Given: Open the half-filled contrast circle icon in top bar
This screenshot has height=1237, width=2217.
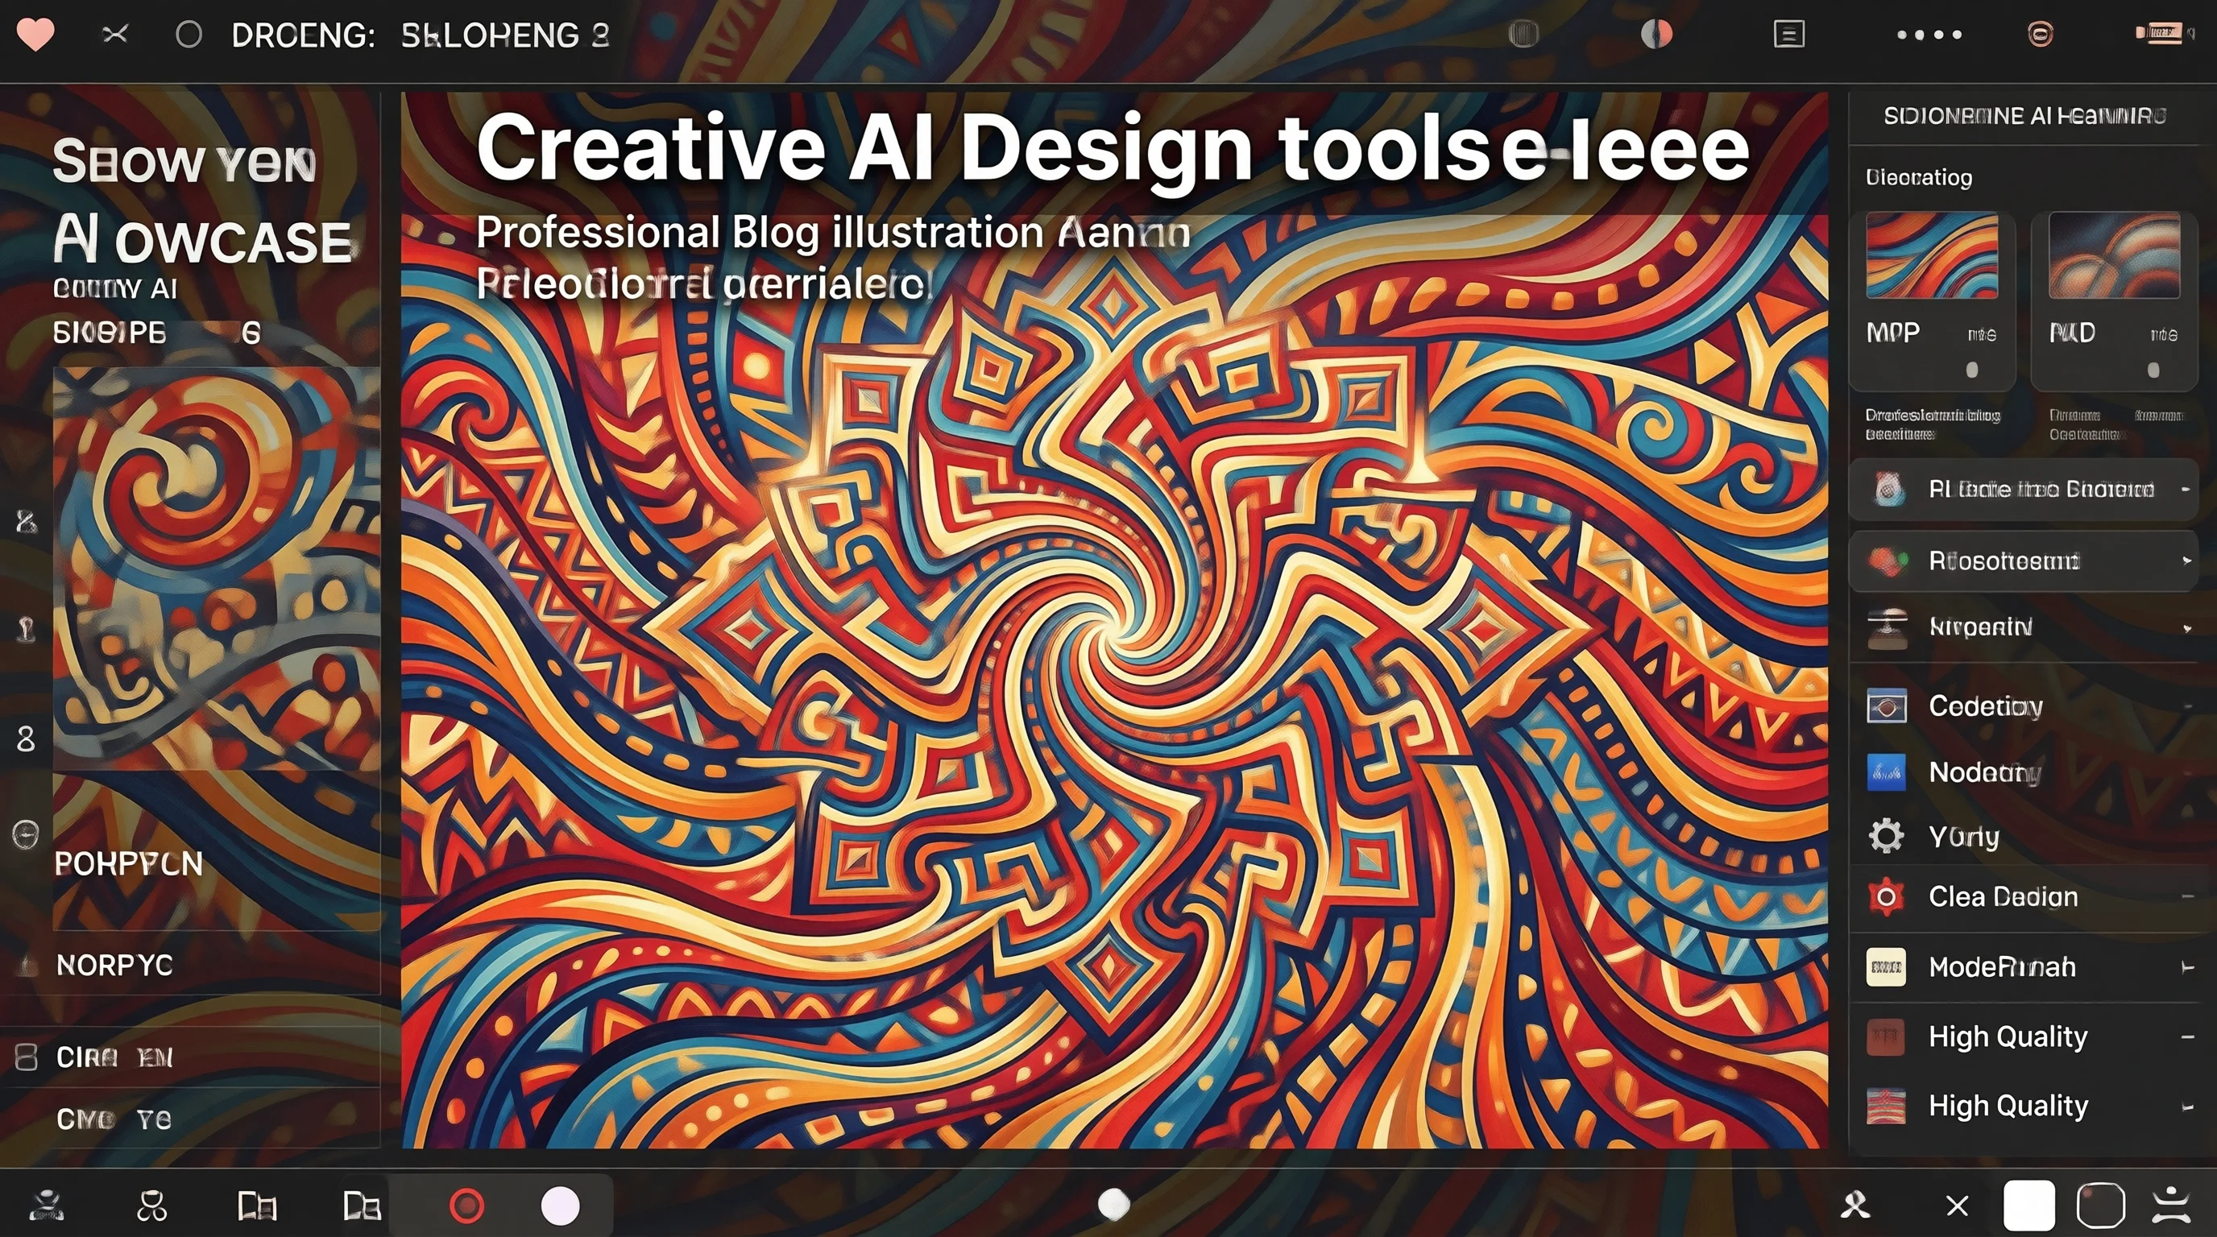Looking at the screenshot, I should pos(1655,35).
